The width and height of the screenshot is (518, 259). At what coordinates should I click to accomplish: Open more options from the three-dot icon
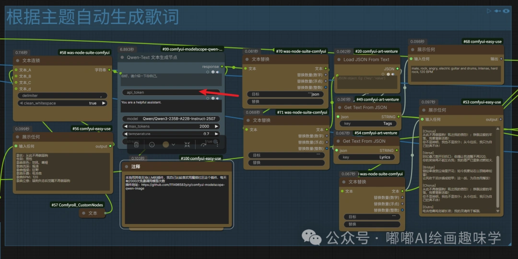click(217, 145)
